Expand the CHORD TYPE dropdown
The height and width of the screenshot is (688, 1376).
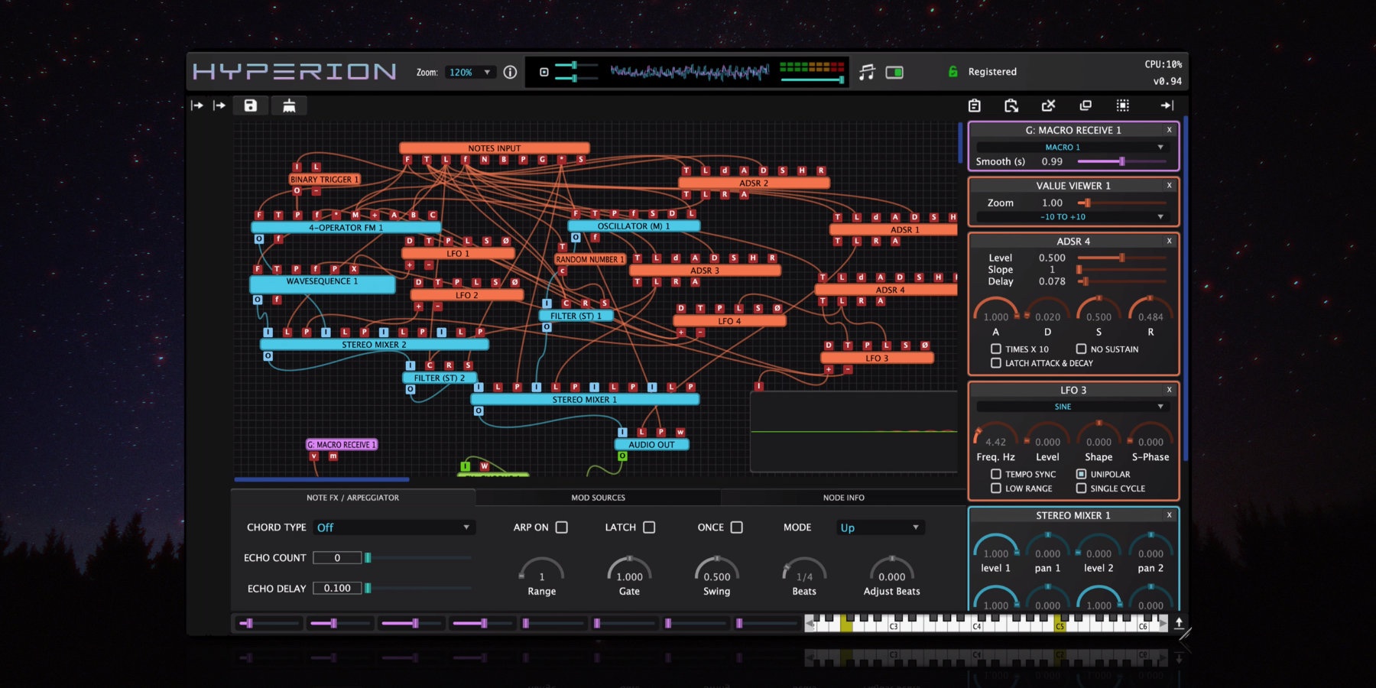point(394,527)
